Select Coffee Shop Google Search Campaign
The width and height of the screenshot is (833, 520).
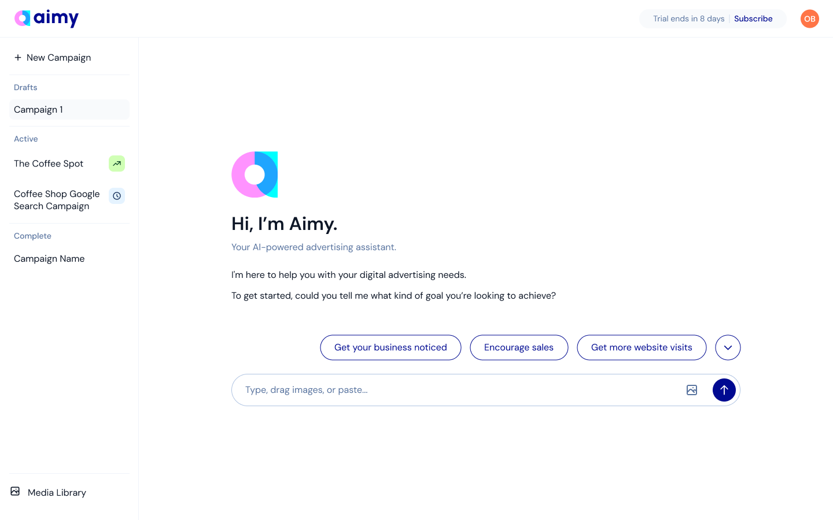(x=57, y=200)
